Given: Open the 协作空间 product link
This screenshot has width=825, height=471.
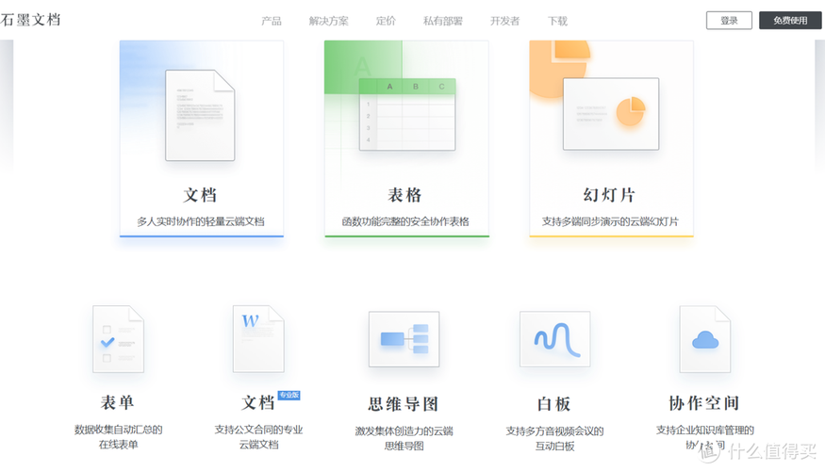Looking at the screenshot, I should point(704,403).
